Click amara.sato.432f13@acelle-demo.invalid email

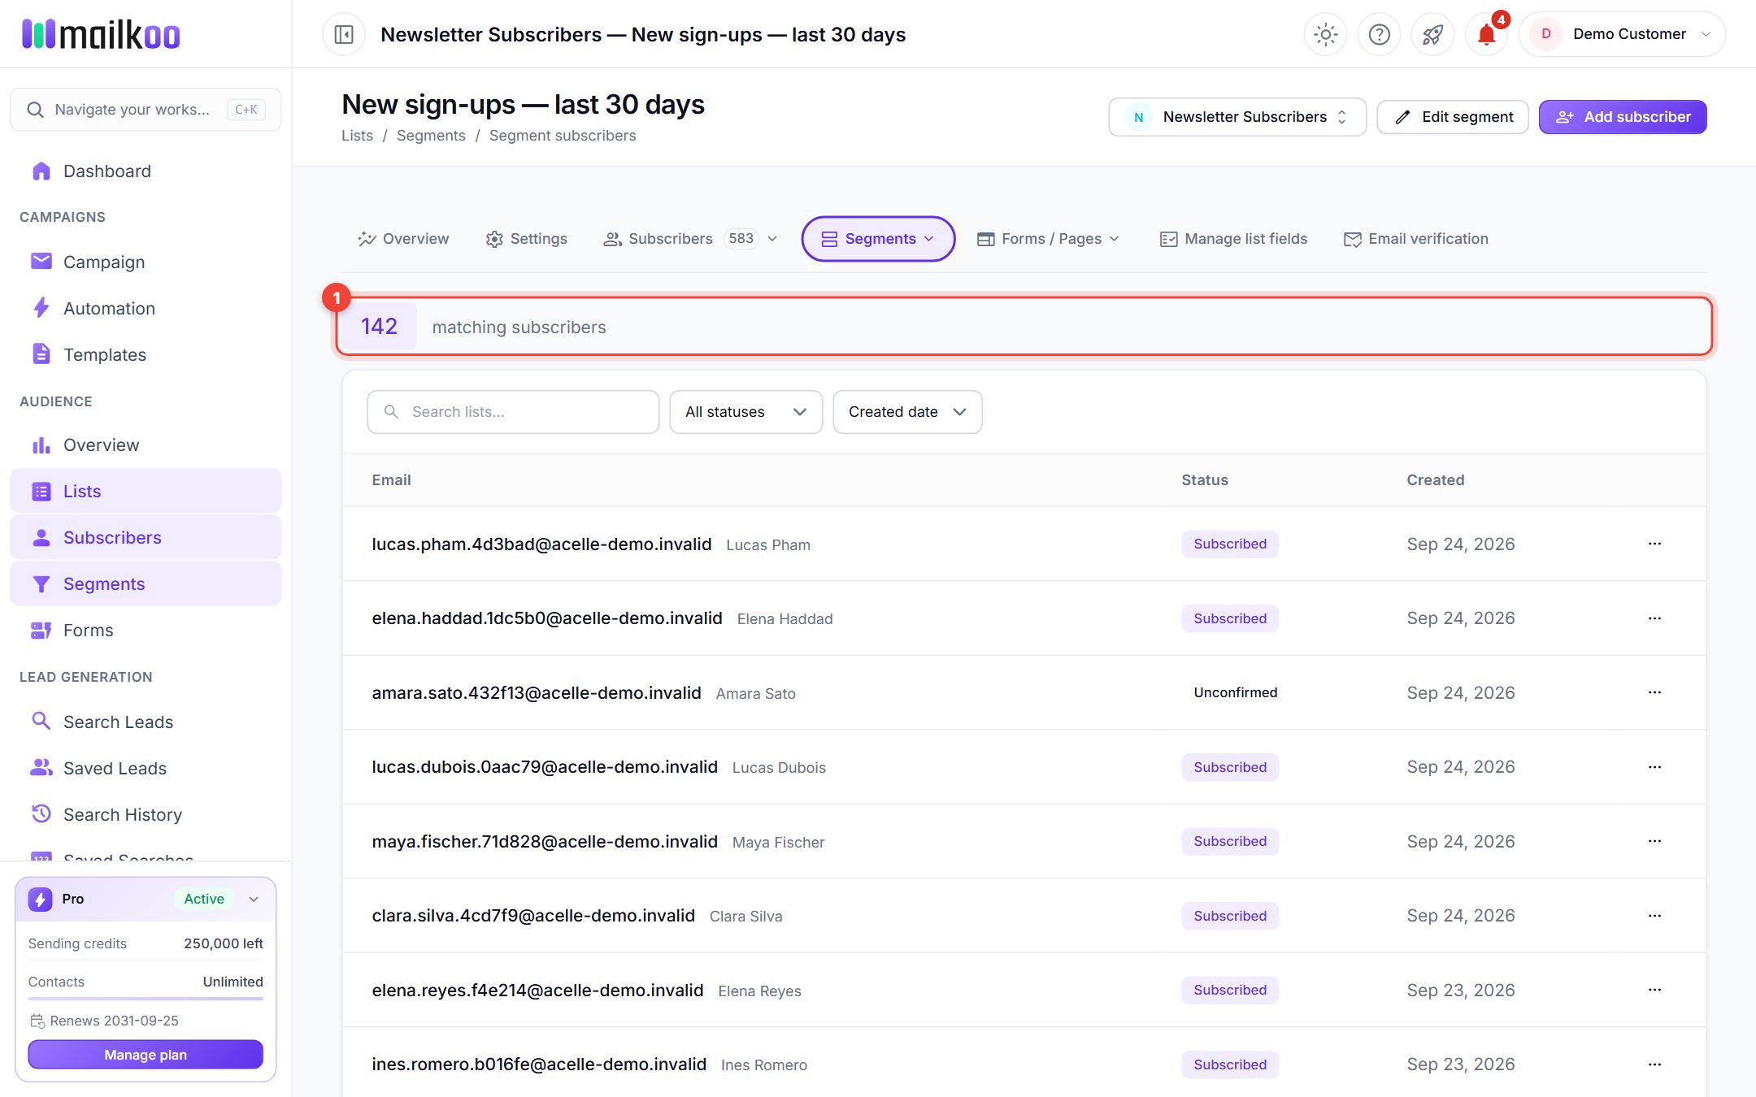pyautogui.click(x=537, y=693)
